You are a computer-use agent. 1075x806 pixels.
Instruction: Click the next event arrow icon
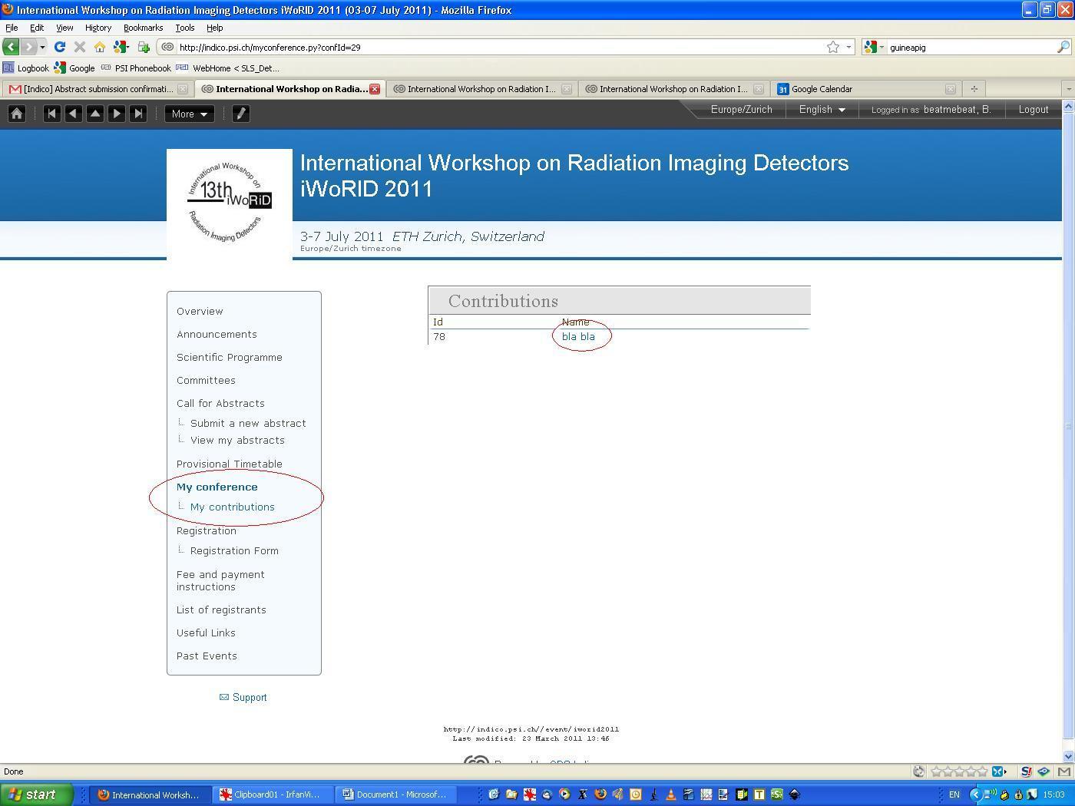117,114
